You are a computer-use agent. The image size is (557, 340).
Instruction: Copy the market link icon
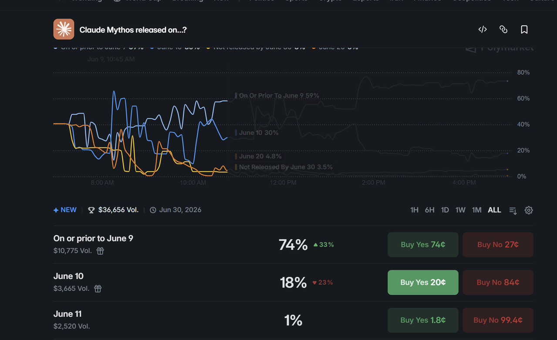pyautogui.click(x=503, y=30)
